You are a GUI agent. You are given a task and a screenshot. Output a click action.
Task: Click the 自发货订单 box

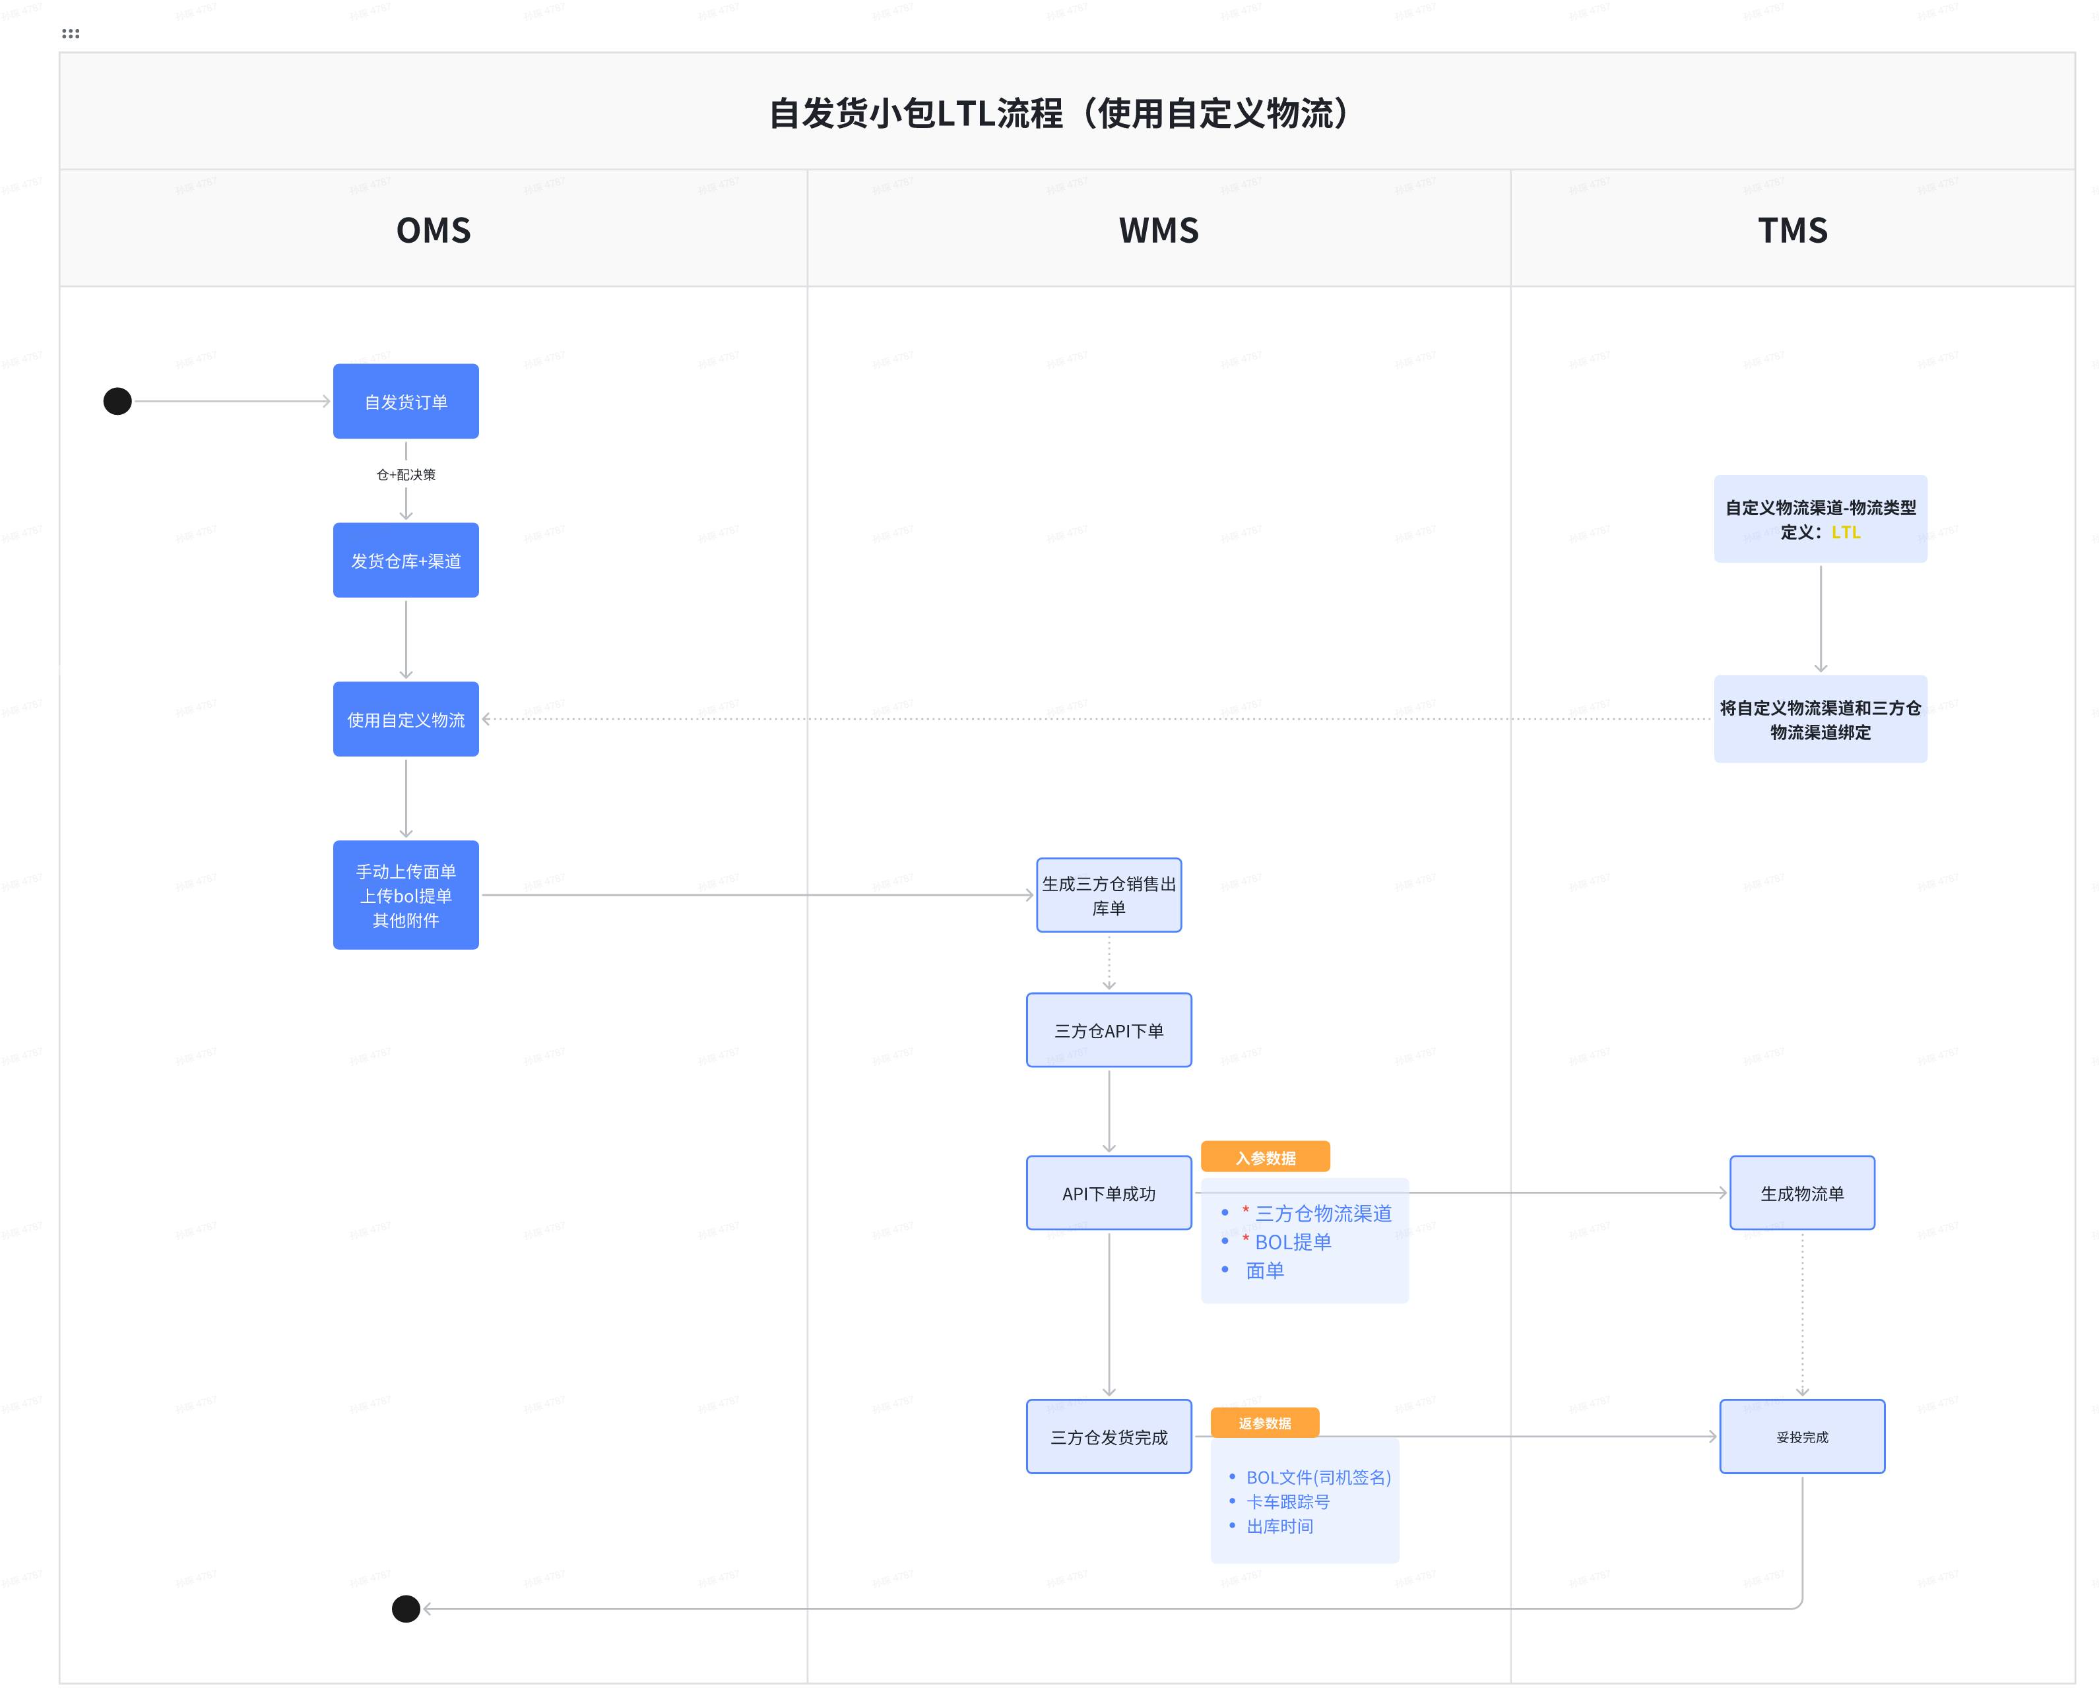click(405, 401)
